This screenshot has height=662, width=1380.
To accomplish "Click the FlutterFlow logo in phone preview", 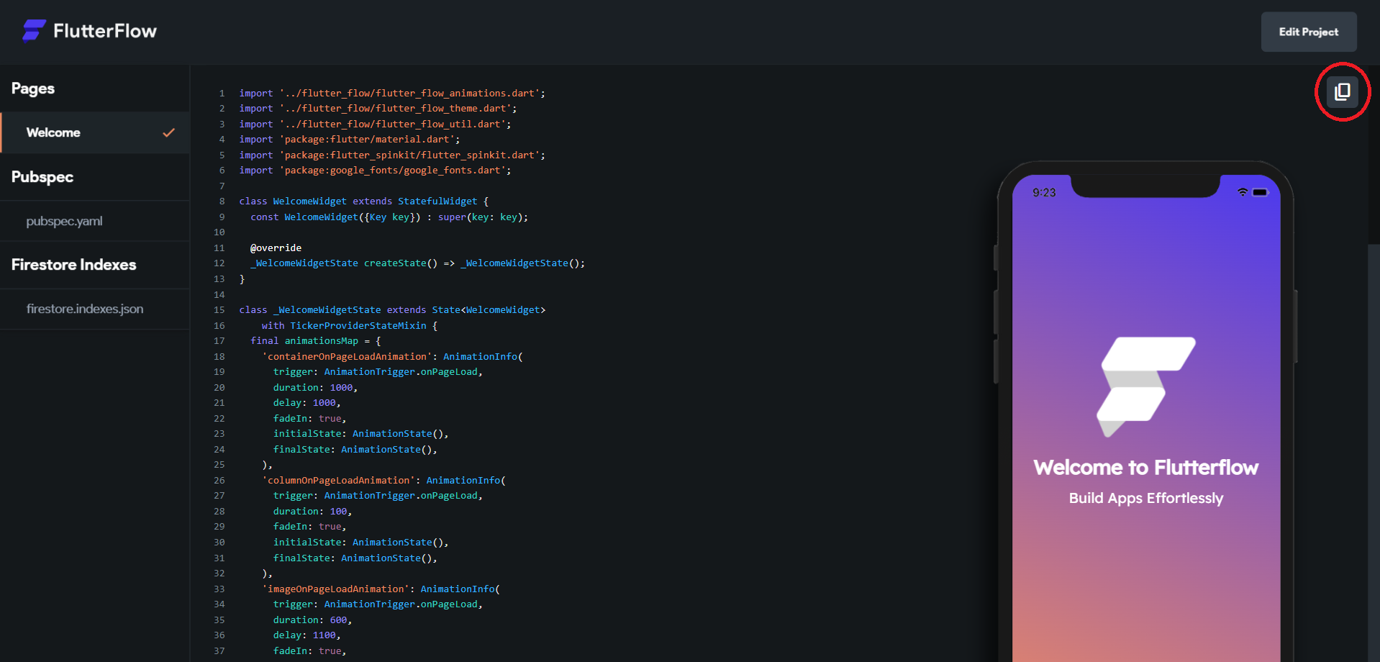I will tap(1145, 386).
